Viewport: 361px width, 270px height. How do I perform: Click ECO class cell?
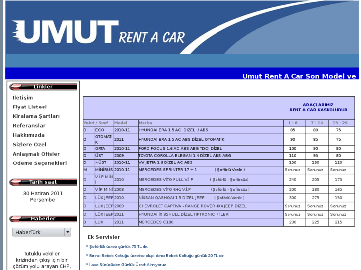pyautogui.click(x=104, y=130)
